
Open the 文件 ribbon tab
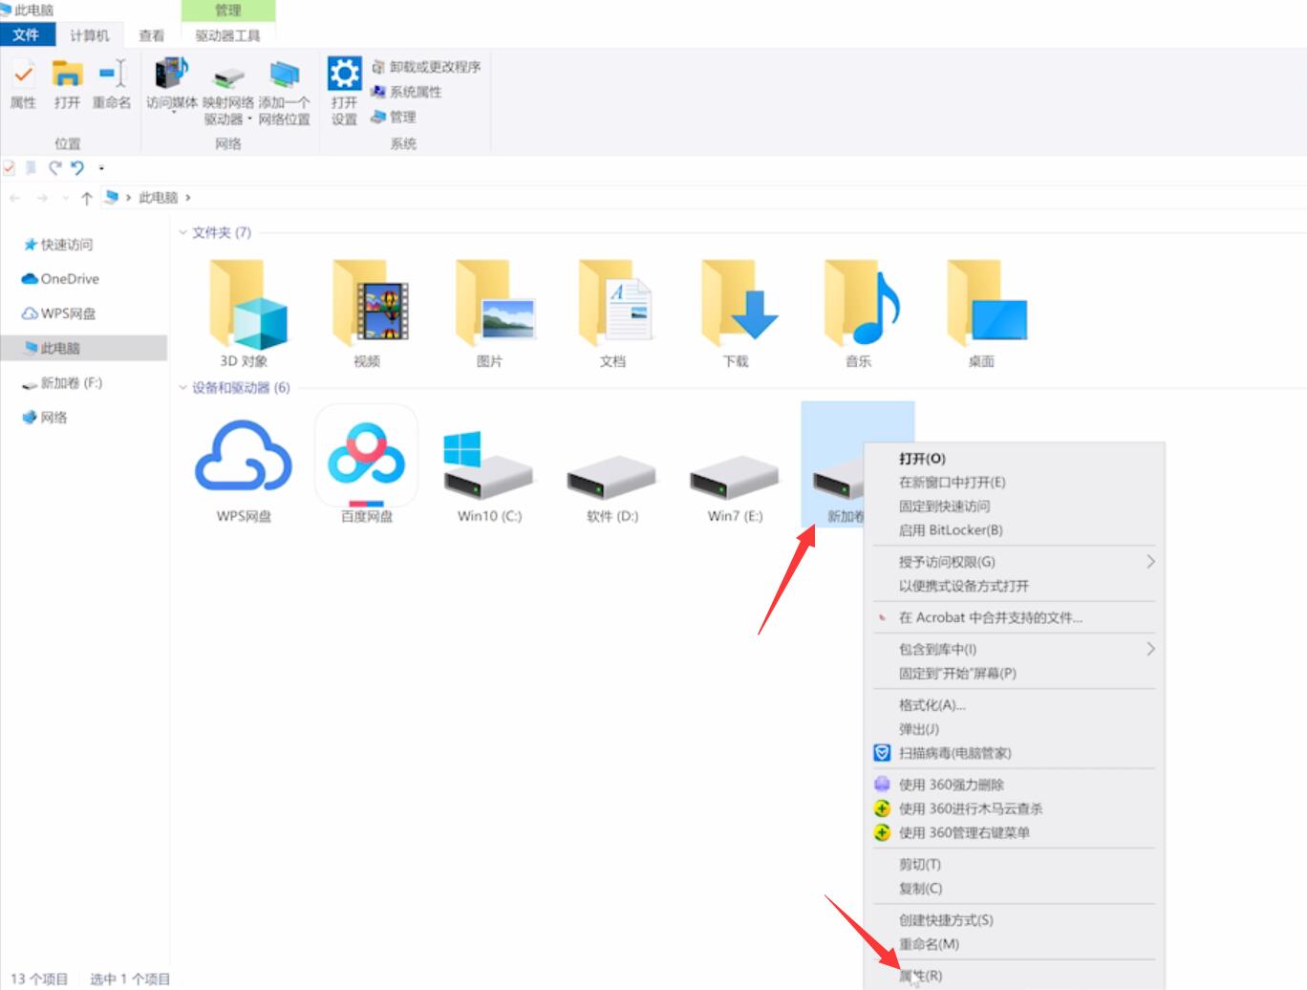[26, 35]
